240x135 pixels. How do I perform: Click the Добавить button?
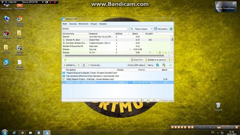(x=69, y=65)
